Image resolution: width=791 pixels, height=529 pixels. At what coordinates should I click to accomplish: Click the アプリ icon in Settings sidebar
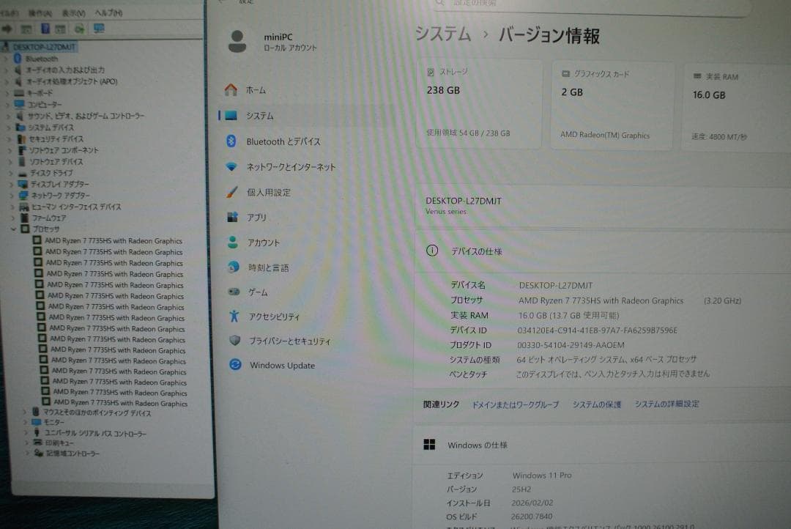tap(232, 217)
